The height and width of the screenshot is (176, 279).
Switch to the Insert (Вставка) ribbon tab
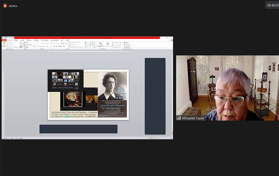click(16, 40)
